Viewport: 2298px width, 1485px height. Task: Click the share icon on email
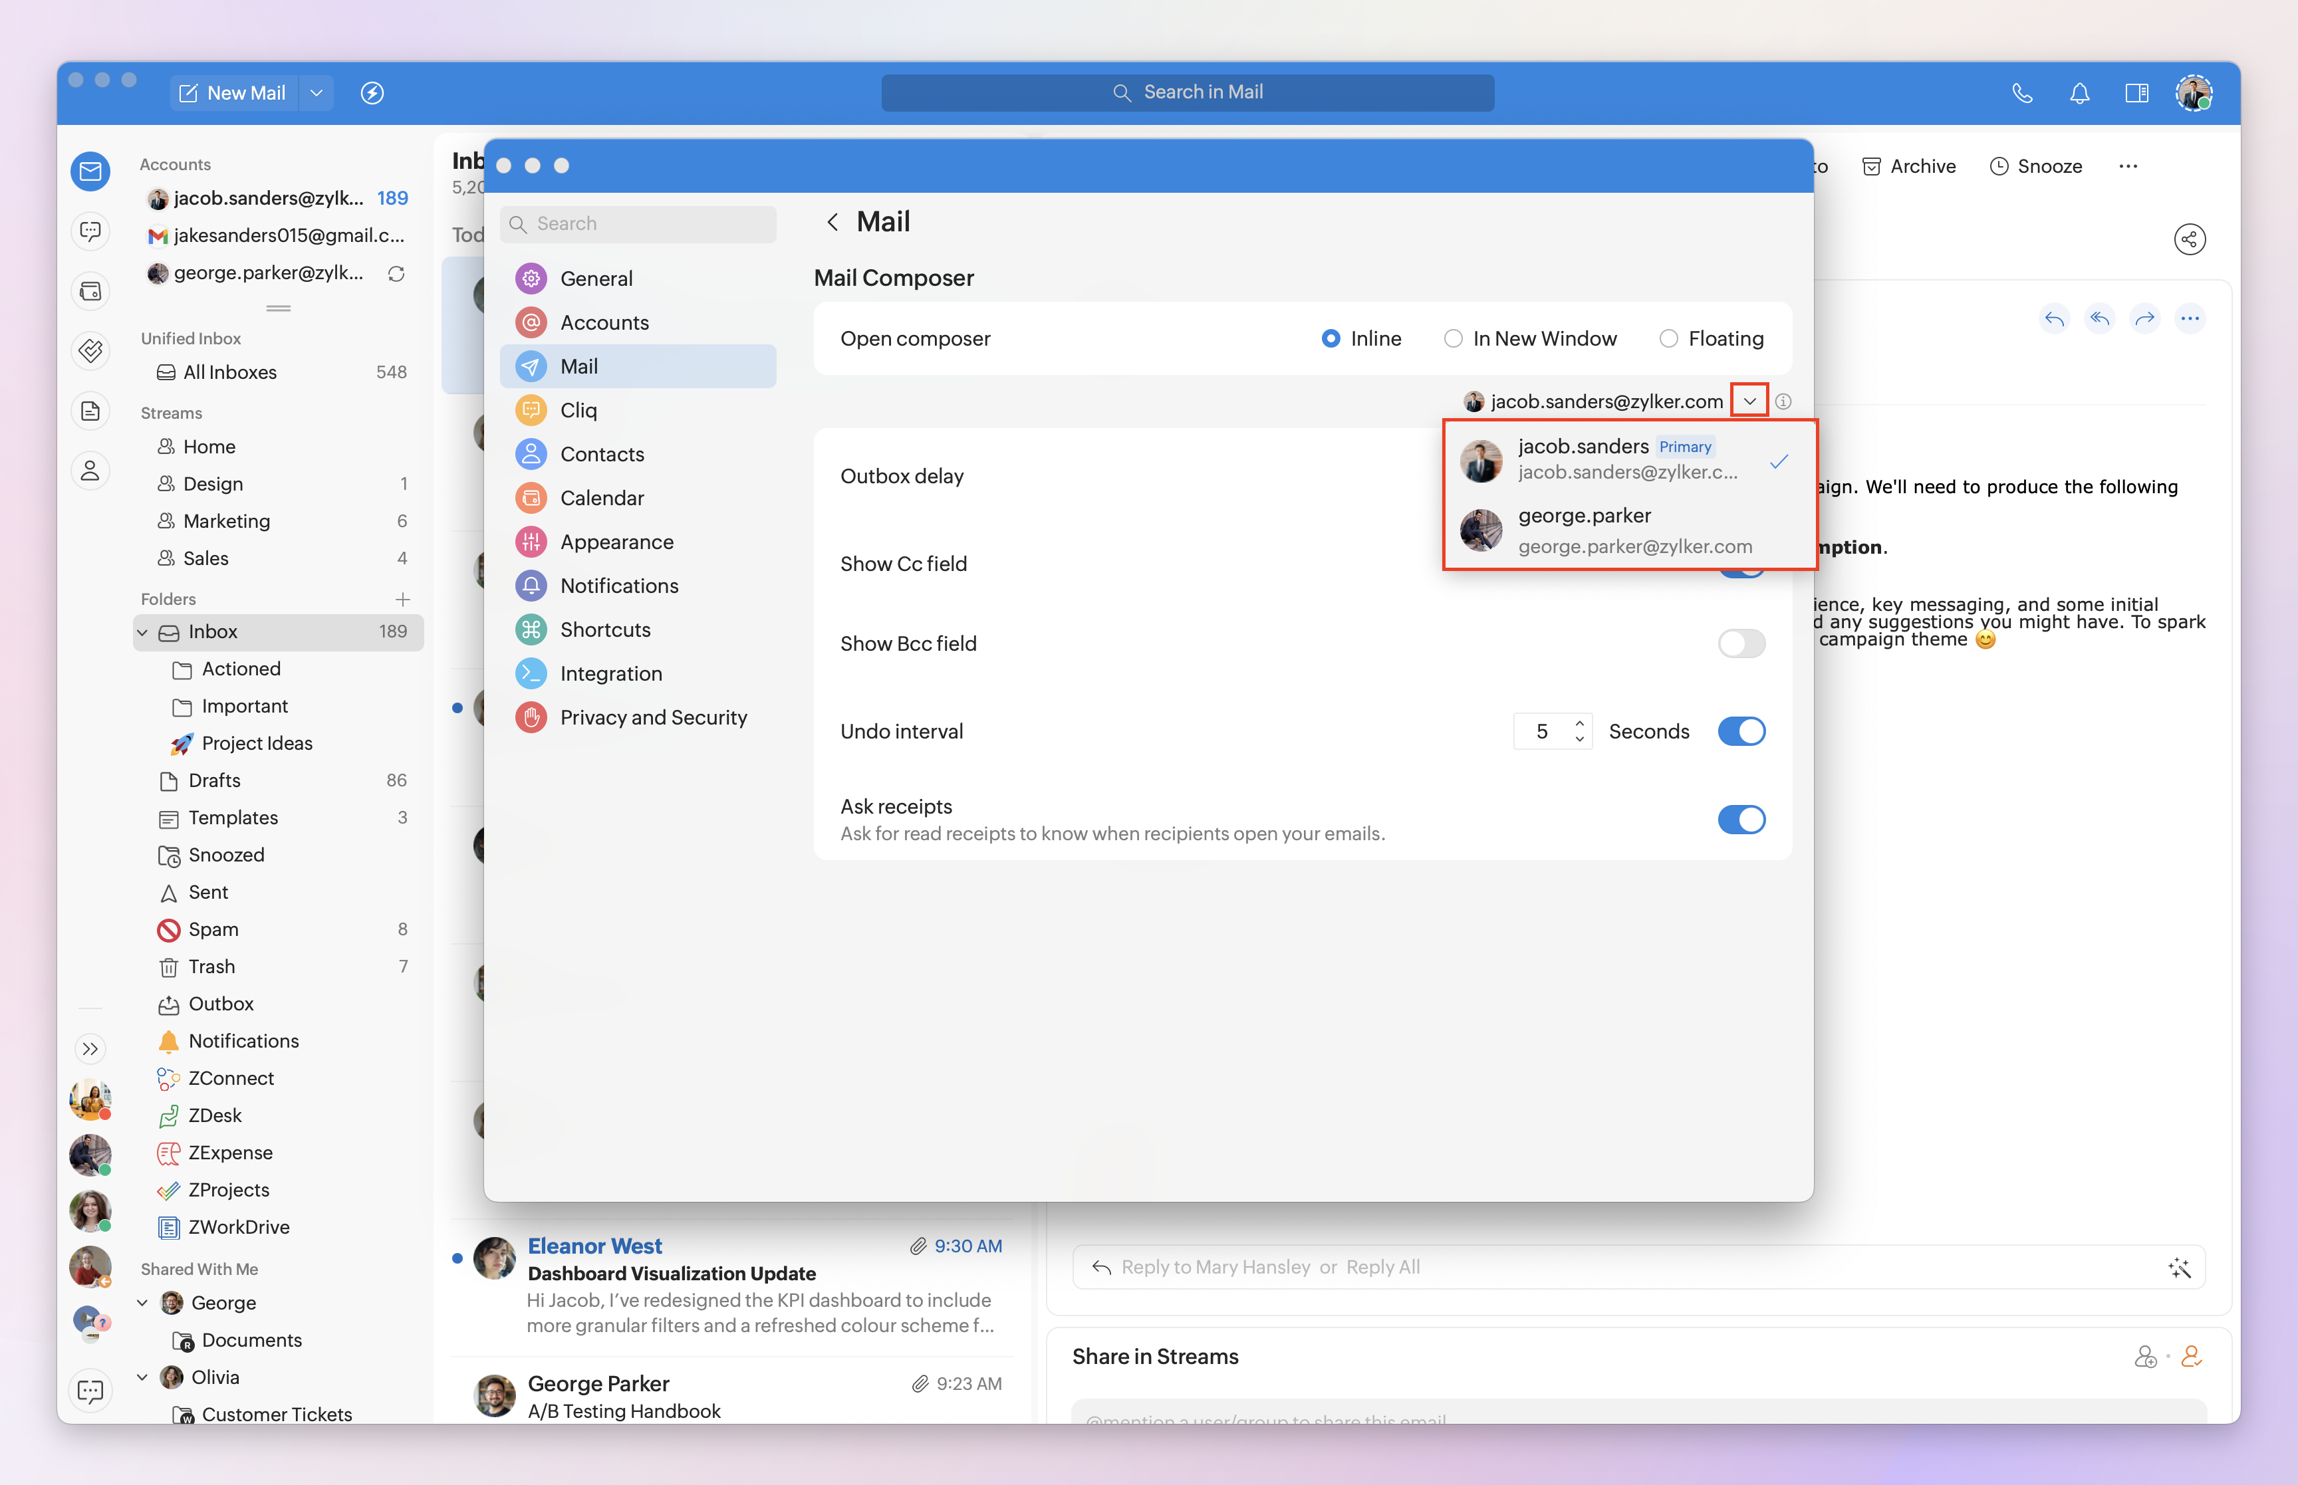(2189, 239)
